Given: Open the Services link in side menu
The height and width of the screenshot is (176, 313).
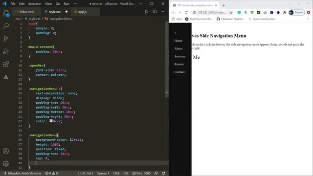Looking at the screenshot, I should coord(180,56).
